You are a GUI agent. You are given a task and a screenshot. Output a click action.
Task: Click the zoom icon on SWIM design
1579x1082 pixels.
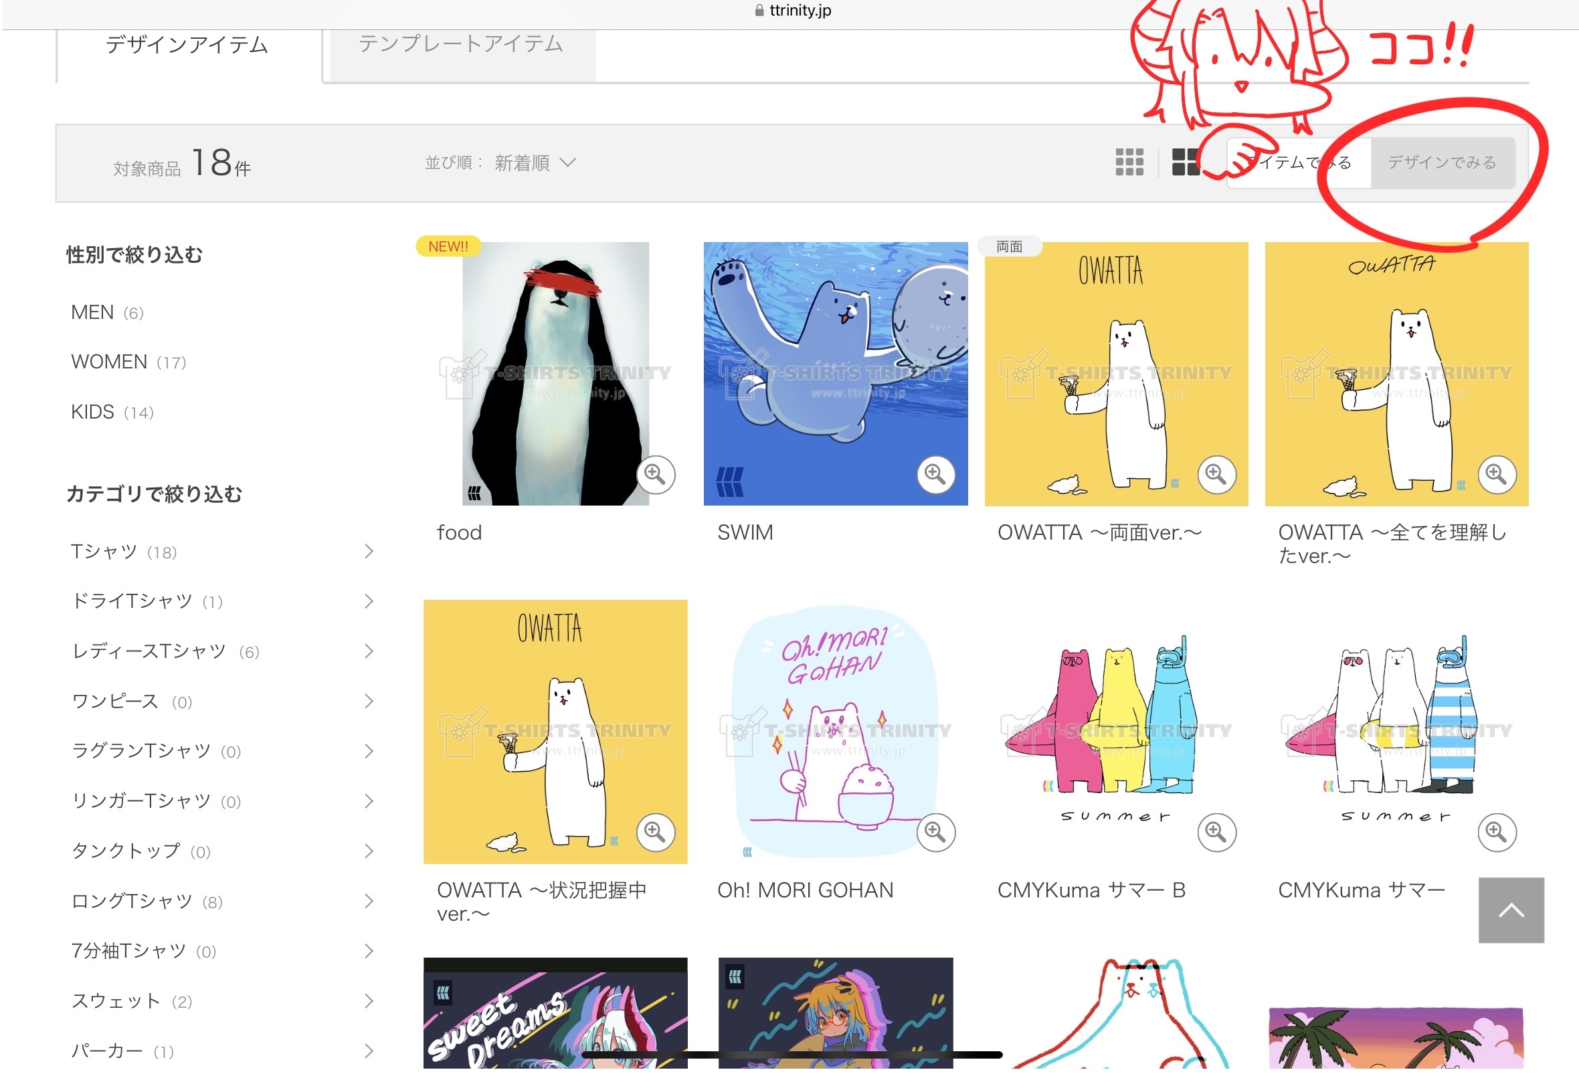935,474
